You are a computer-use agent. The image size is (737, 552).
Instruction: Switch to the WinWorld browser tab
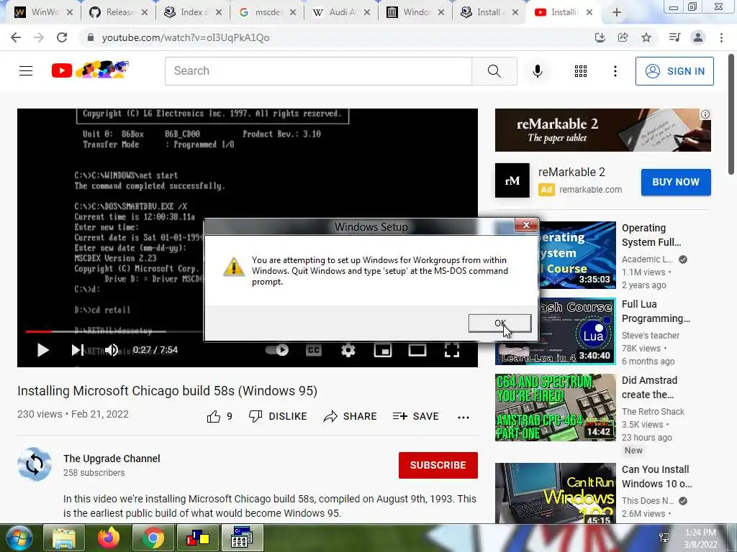(x=42, y=12)
